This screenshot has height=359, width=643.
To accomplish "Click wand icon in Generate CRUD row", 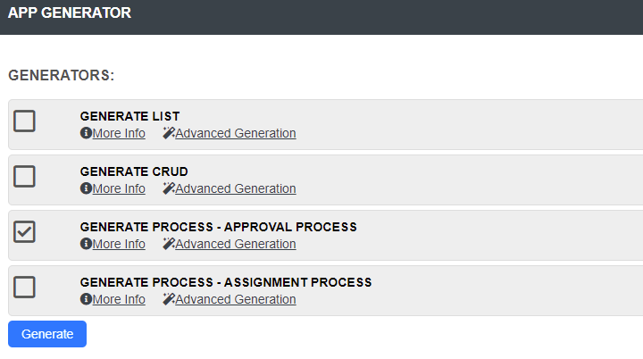I will point(169,188).
